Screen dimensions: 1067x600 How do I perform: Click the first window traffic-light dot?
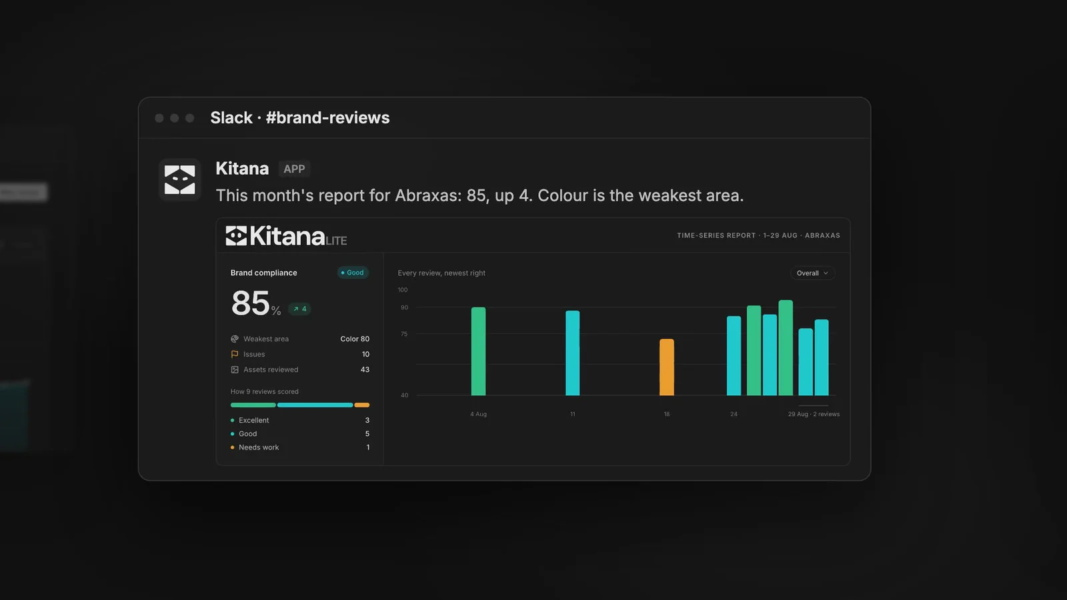coord(159,118)
